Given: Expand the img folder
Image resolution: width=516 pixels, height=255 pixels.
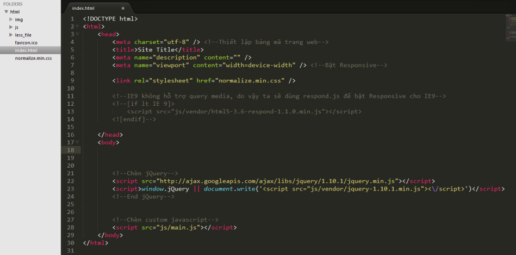Looking at the screenshot, I should click(11, 20).
